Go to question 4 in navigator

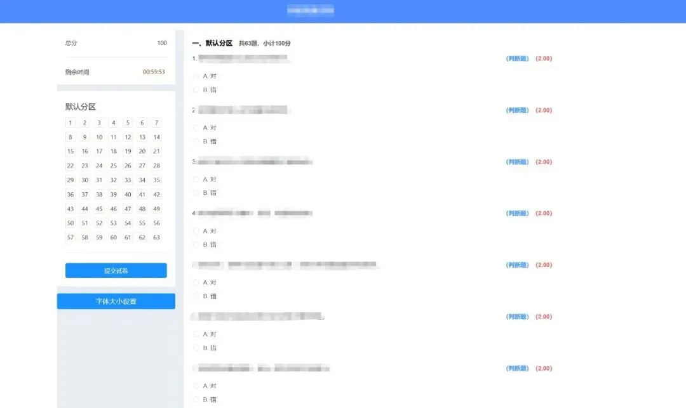(113, 122)
